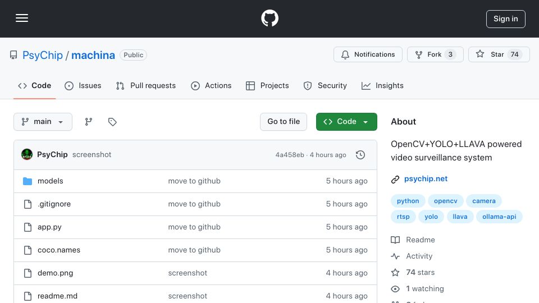This screenshot has width=539, height=303.
Task: Fork the repository
Action: click(x=435, y=54)
